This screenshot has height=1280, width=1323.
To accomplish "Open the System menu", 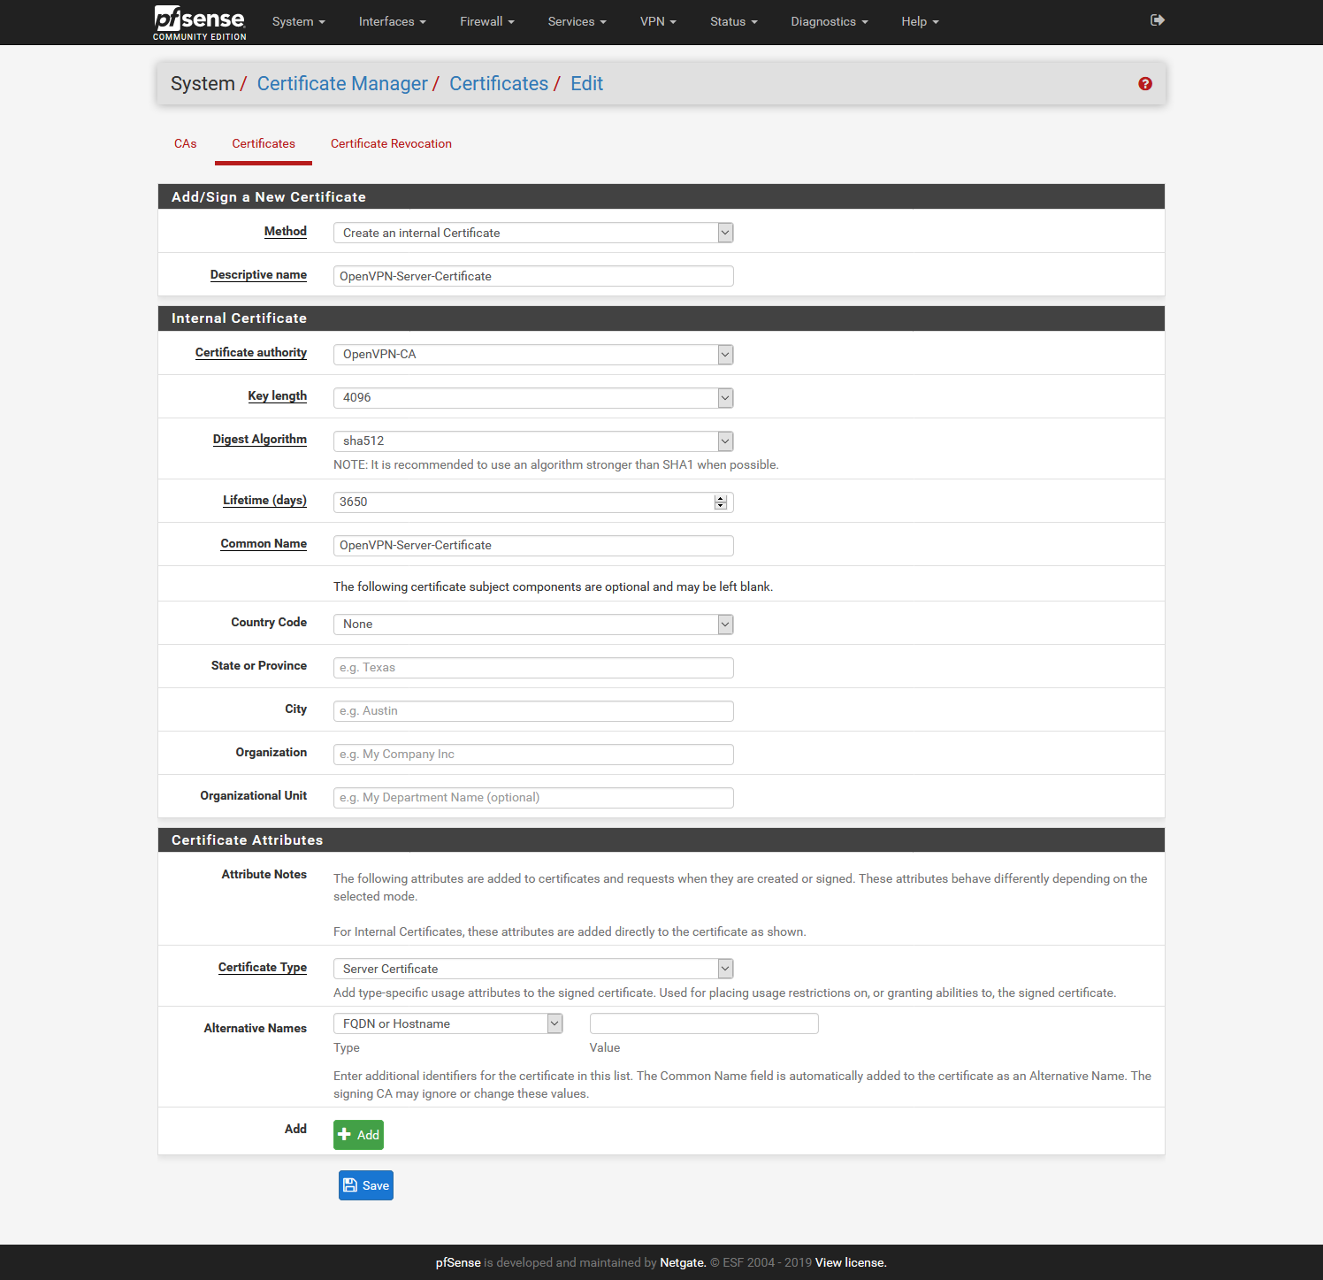I will coord(299,21).
